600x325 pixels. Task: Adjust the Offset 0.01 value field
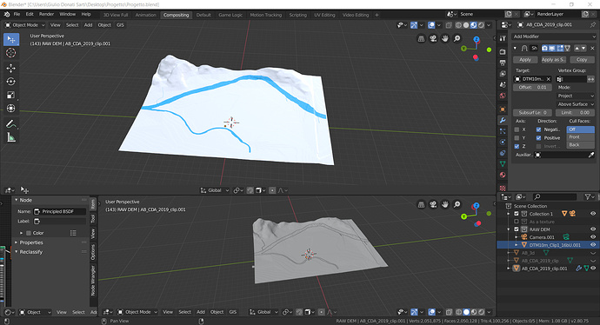click(532, 88)
